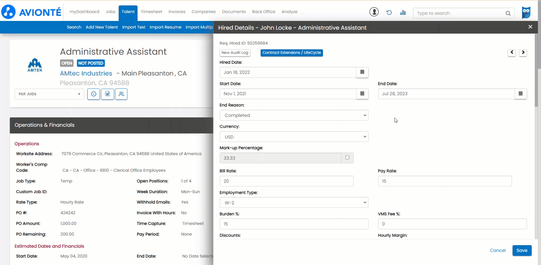Click the Bill Rate input field
541x265 pixels.
point(286,181)
